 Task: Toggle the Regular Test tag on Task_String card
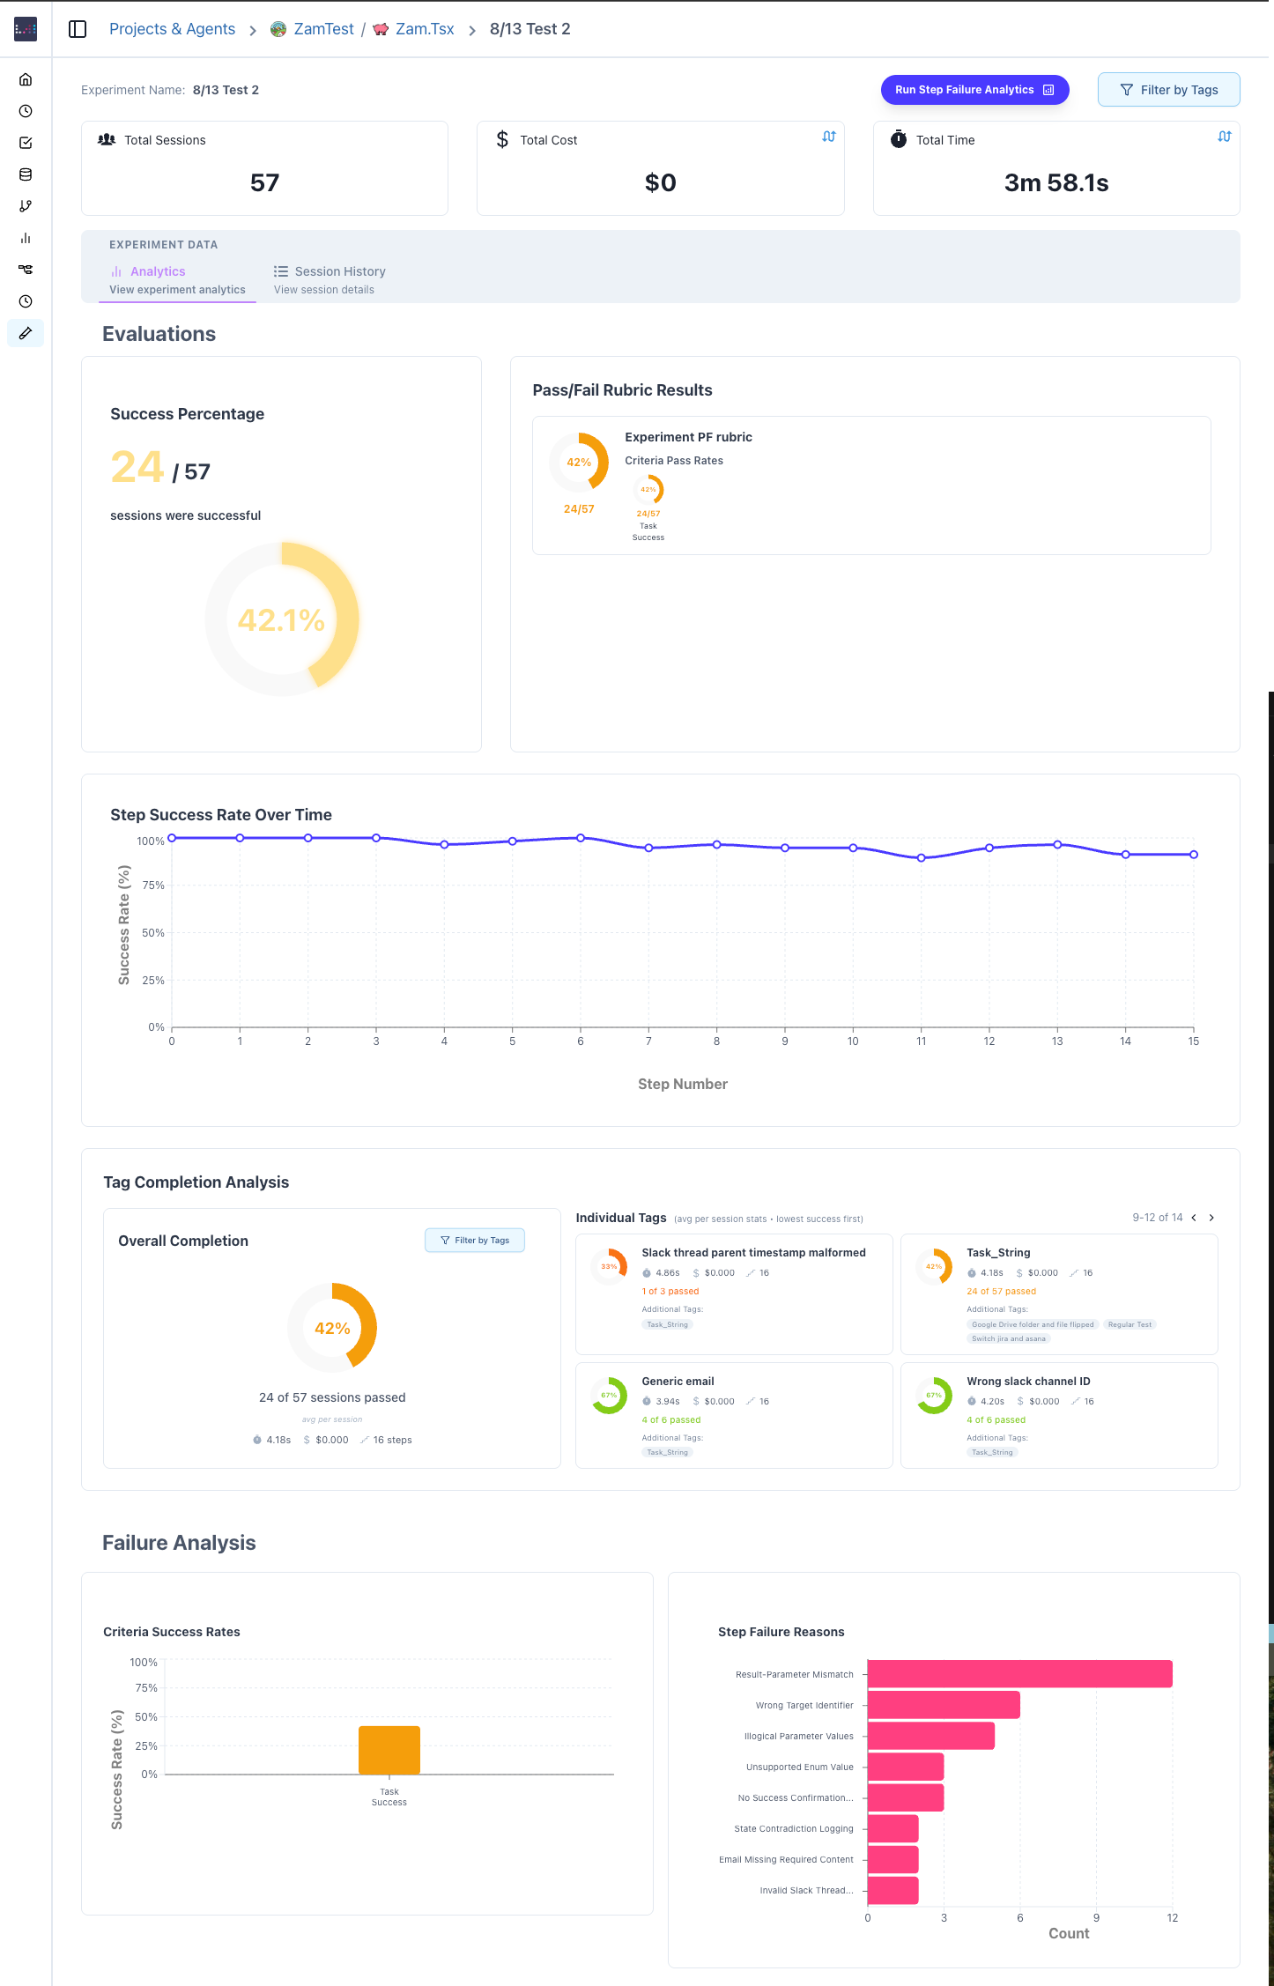pos(1129,1324)
